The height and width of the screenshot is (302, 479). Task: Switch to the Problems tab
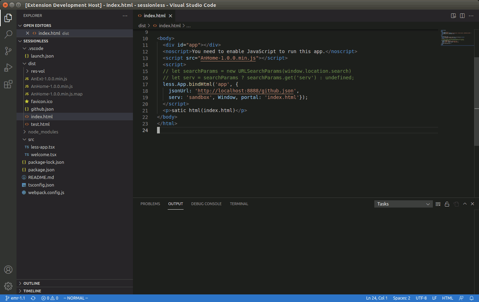tap(150, 204)
